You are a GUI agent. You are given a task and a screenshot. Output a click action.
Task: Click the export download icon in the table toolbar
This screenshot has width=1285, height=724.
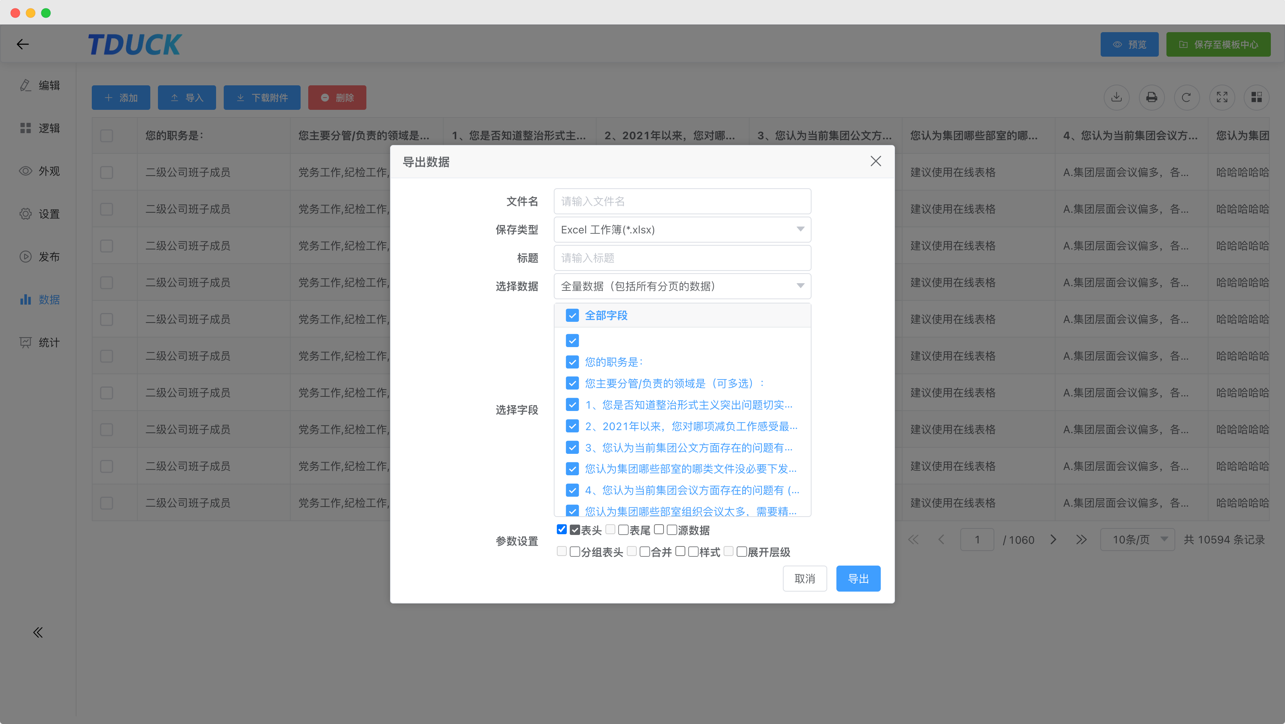[x=1116, y=97]
